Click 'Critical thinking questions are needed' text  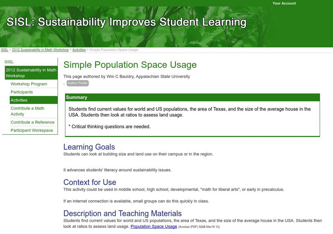click(x=109, y=126)
